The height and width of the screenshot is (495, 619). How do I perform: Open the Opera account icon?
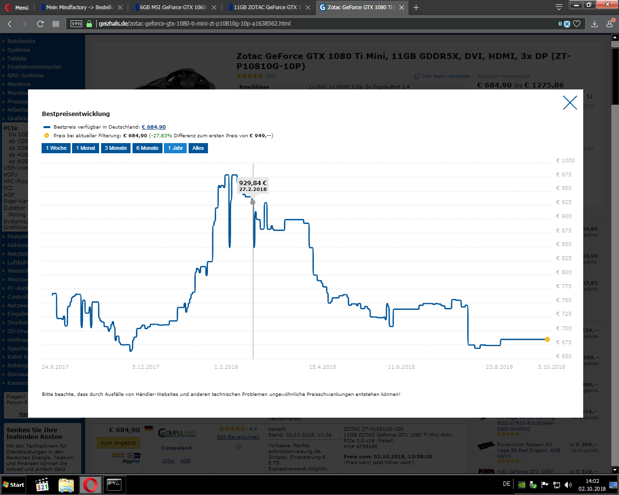tap(610, 23)
